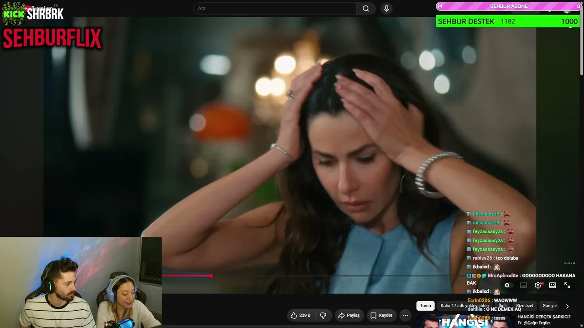This screenshot has width=584, height=328.
Task: Focus the 'Ara' search field
Action: click(275, 9)
